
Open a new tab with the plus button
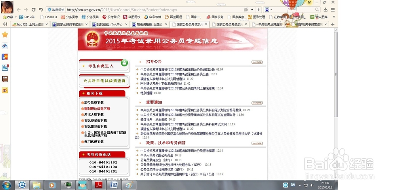pos(333,24)
